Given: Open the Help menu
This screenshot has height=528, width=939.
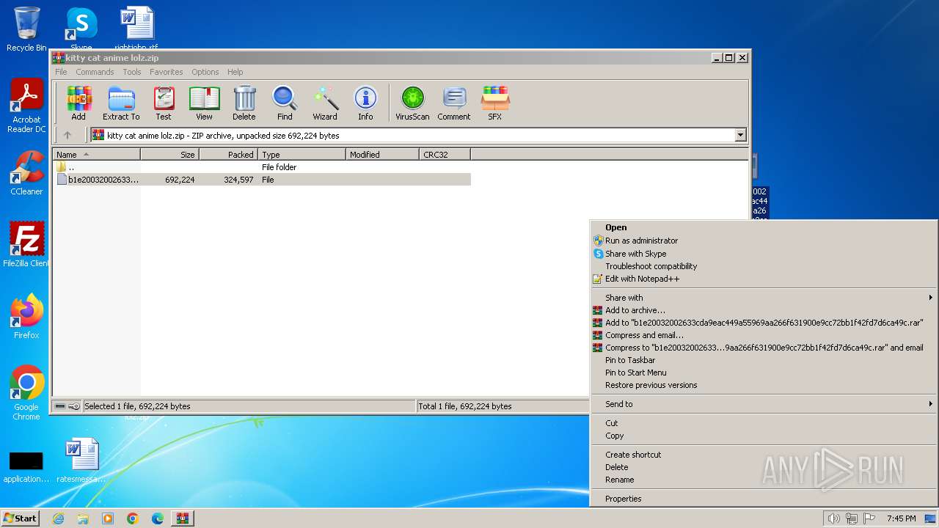Looking at the screenshot, I should pos(235,72).
